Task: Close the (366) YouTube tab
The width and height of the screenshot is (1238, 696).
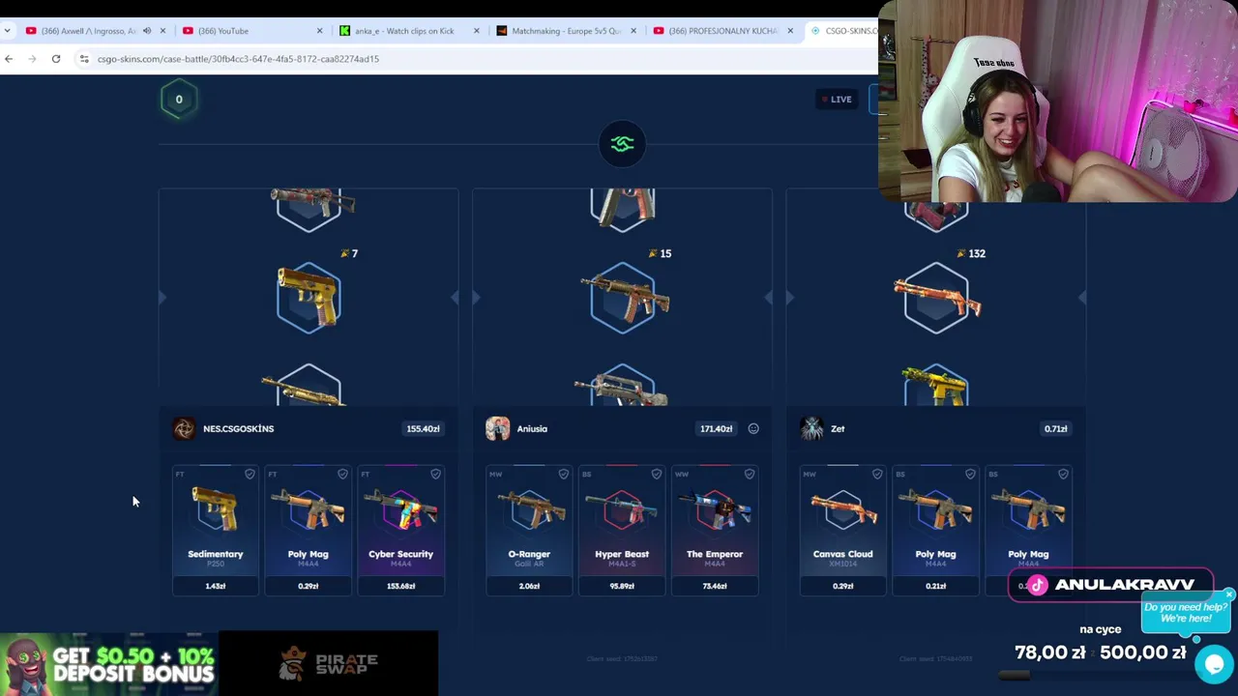Action: tap(319, 31)
